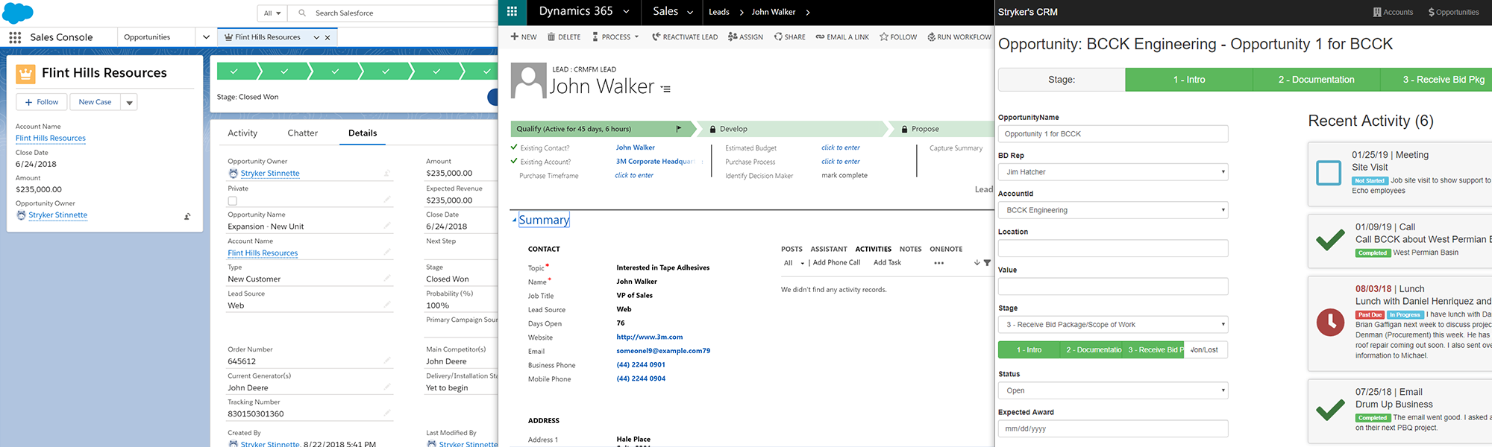1492x447 pixels.
Task: Click the change owner icon beside Stryker Stinnette
Action: point(187,217)
